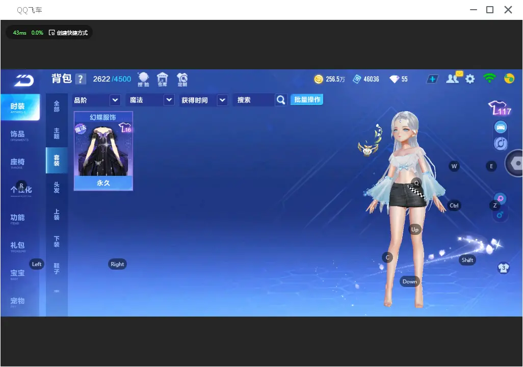This screenshot has width=523, height=367.
Task: Select the 主题 theme sub-tab
Action: (57, 134)
